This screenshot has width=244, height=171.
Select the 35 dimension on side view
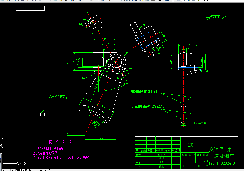click(188, 44)
